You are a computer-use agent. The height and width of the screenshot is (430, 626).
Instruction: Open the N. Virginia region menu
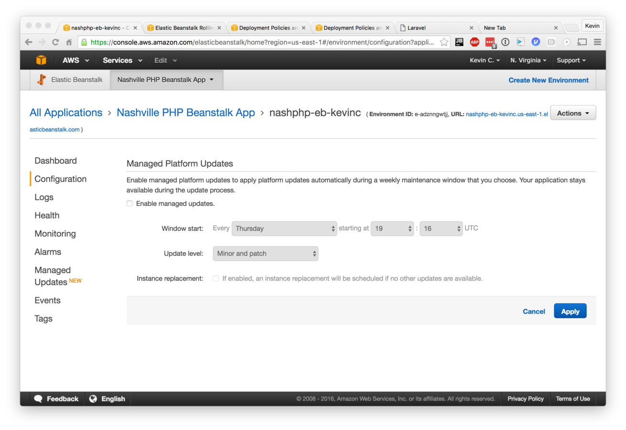click(x=528, y=60)
